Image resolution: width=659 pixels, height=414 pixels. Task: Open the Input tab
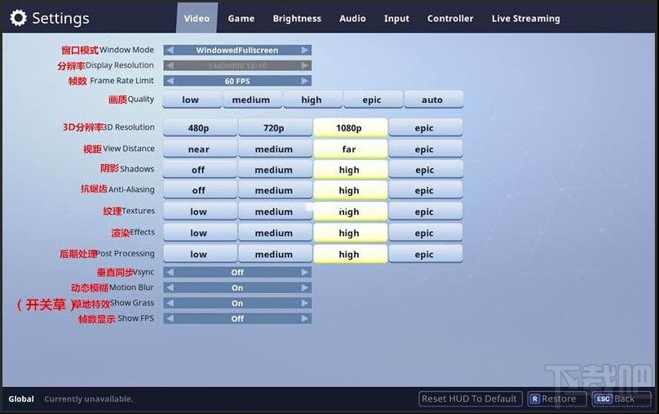[x=396, y=19]
